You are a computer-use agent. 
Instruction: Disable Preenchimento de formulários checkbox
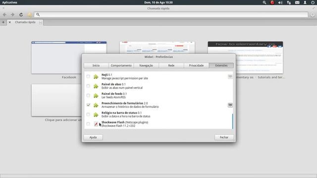[88, 105]
